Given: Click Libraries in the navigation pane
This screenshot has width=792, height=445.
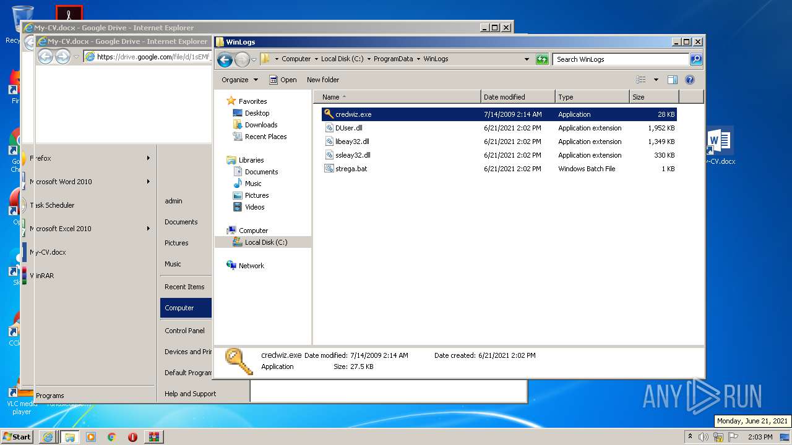Looking at the screenshot, I should pos(251,160).
